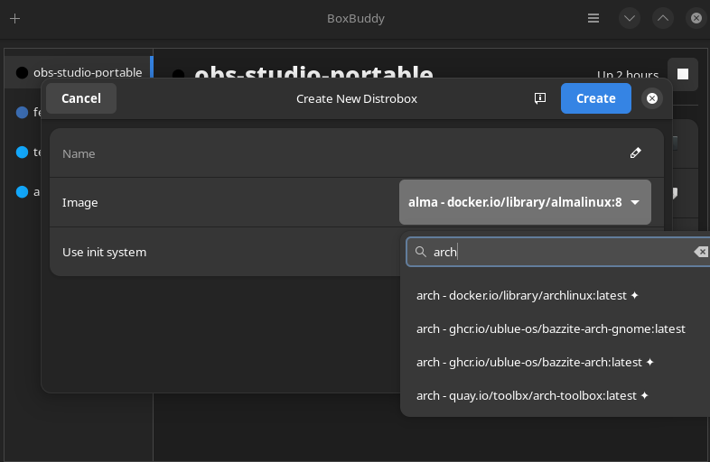The height and width of the screenshot is (462, 710).
Task: Close the Create New Distrobox dialog
Action: tap(652, 98)
